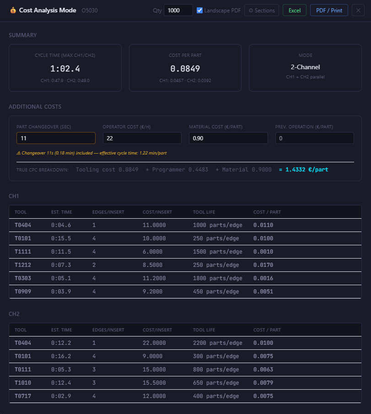Click the Additional Costs section heading

tap(35, 107)
